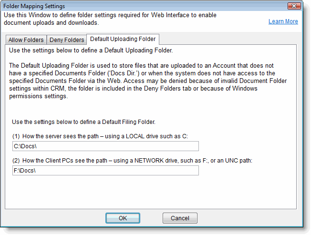
Task: Open the Learn More link
Action: pyautogui.click(x=283, y=21)
